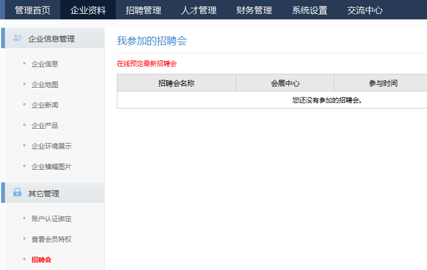Select 账户认证绑定 under 其它管理
This screenshot has height=270, width=427.
52,218
